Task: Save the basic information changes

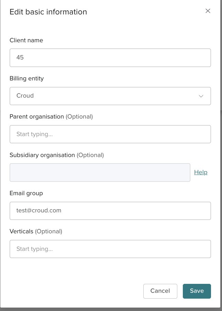Action: point(197,291)
